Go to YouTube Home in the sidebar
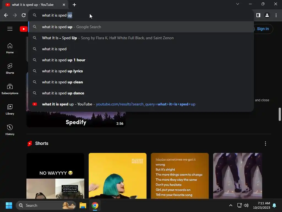 (x=10, y=48)
